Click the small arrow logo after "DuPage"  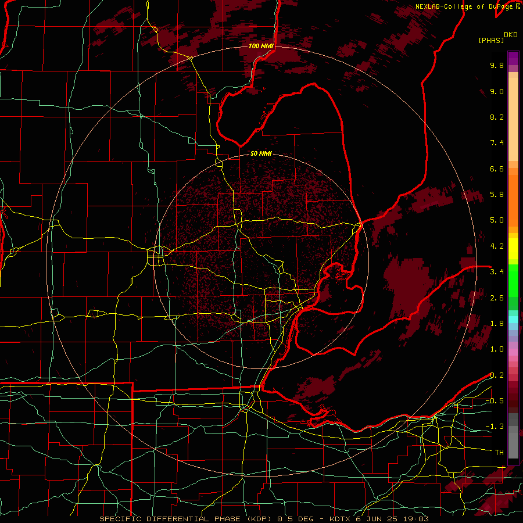[x=518, y=6]
